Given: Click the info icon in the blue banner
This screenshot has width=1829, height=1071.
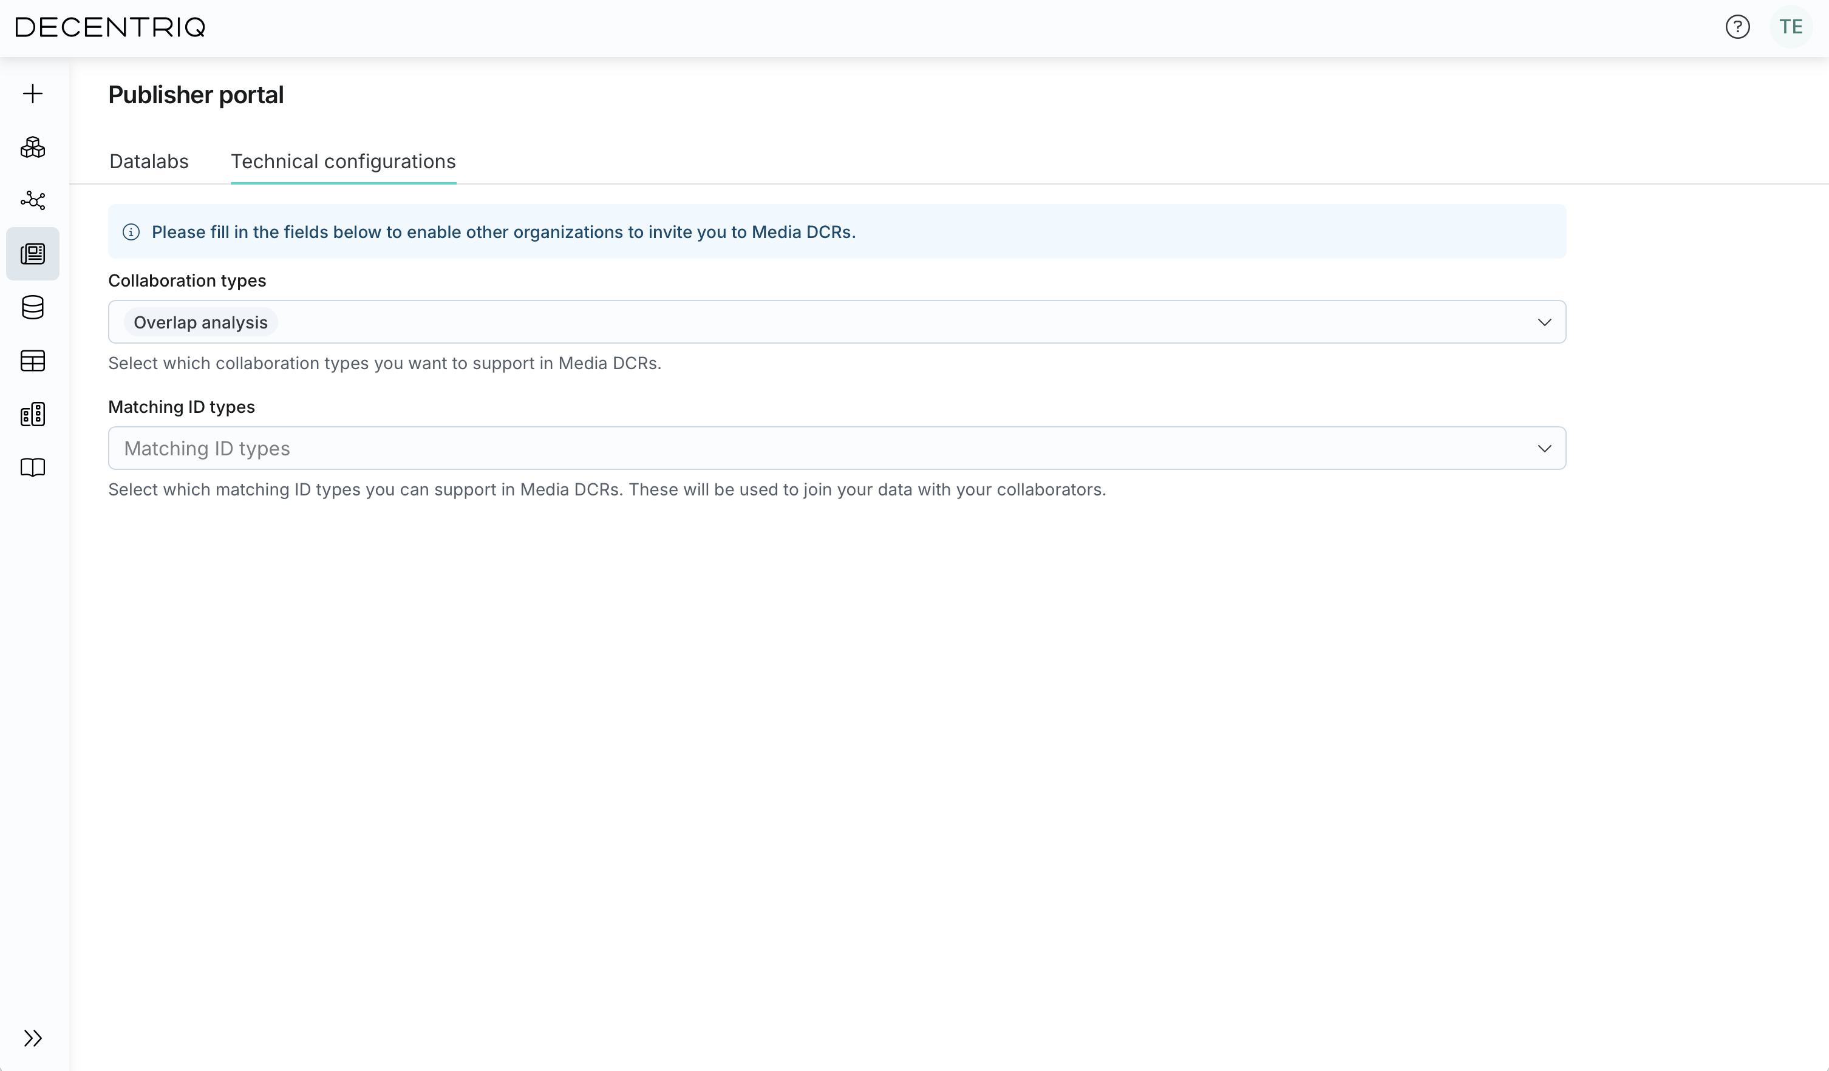Looking at the screenshot, I should pos(131,231).
